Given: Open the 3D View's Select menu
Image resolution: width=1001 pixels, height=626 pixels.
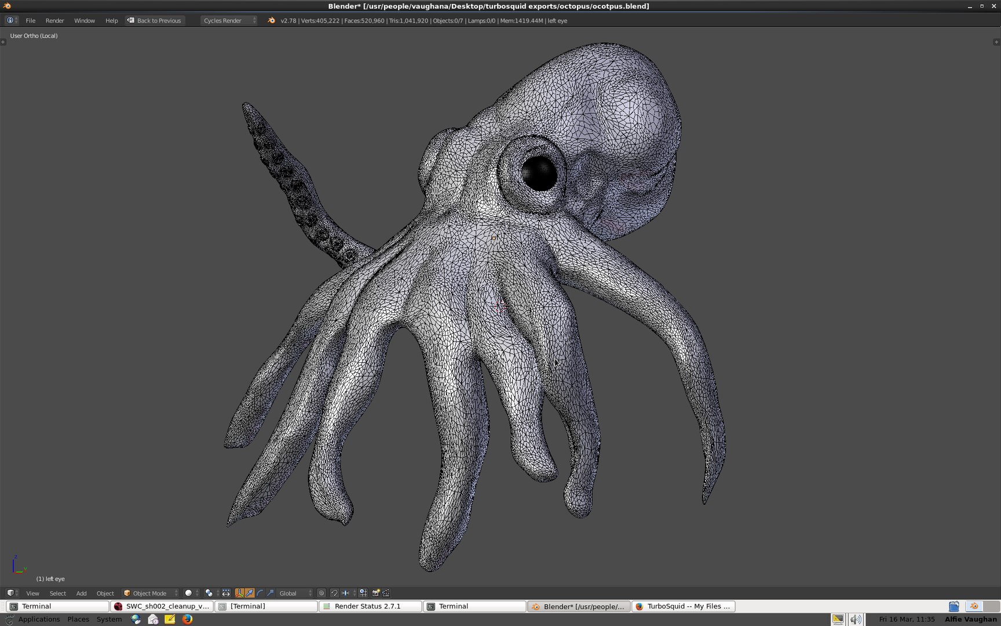Looking at the screenshot, I should tap(57, 593).
